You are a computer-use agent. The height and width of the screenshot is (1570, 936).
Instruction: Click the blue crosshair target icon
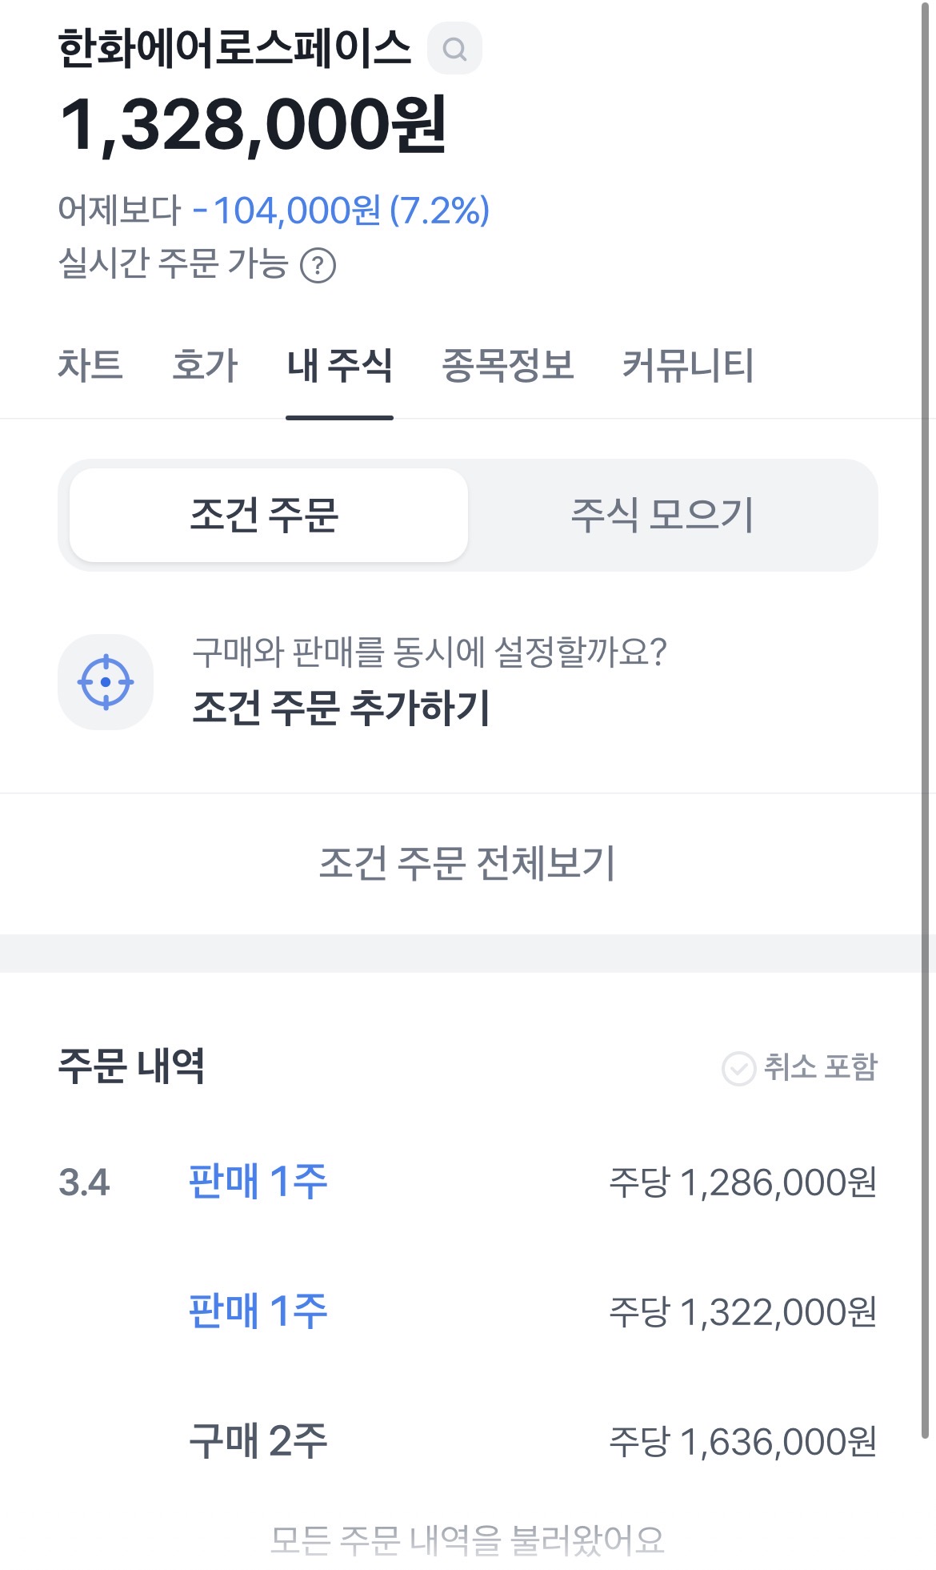106,682
